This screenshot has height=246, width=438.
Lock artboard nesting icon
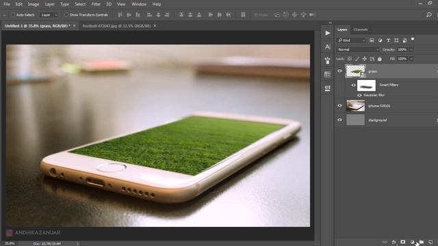[372, 59]
